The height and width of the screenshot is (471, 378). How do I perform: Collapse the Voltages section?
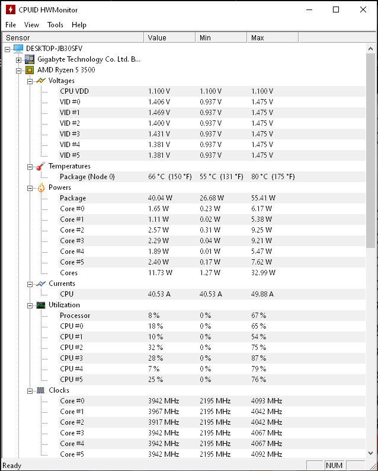tap(30, 81)
